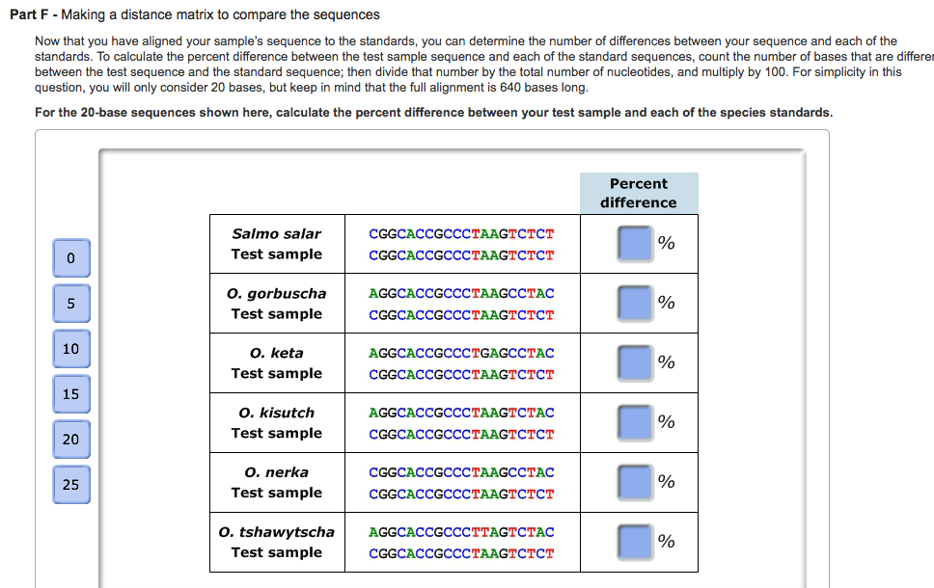Viewport: 934px width, 588px height.
Task: Select the 20 answer tile
Action: click(70, 439)
